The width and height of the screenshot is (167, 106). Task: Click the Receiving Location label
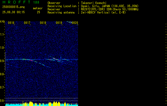[x=62, y=6]
